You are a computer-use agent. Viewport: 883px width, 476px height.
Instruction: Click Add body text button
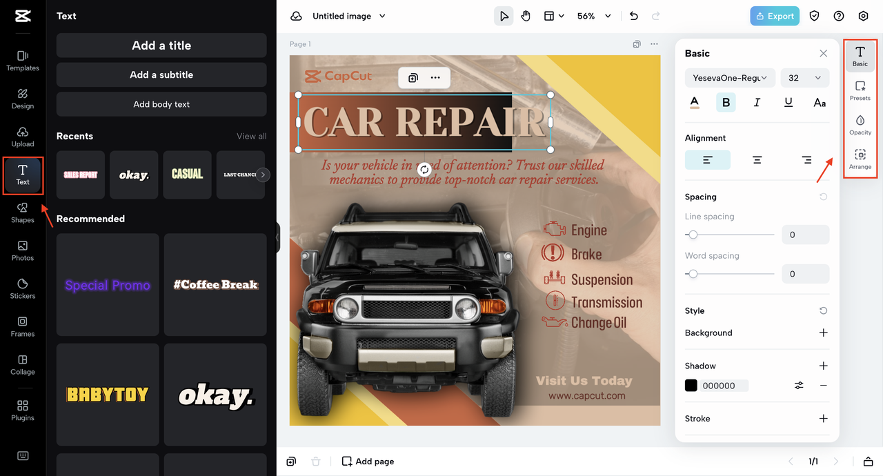tap(161, 104)
